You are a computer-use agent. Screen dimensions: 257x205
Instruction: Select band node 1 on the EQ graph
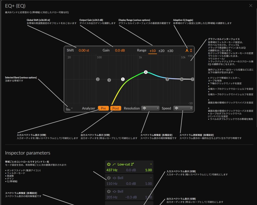coord(123,79)
